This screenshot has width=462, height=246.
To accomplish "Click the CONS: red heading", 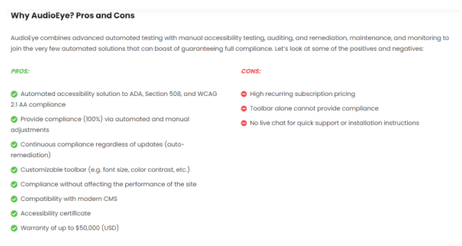I will pyautogui.click(x=251, y=71).
